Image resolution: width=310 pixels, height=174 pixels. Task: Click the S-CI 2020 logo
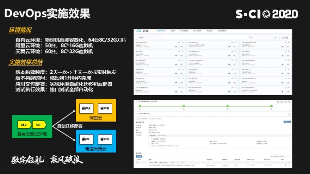pyautogui.click(x=267, y=14)
